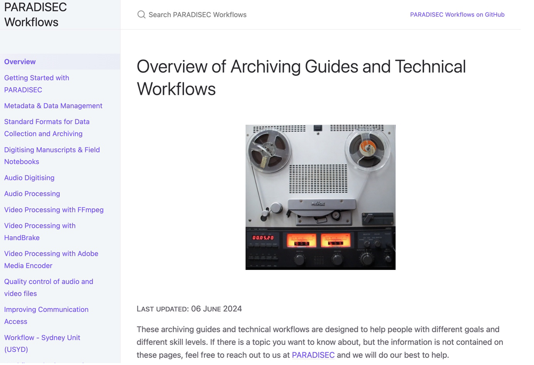Follow the PARADISEC link in the paragraph

click(313, 355)
